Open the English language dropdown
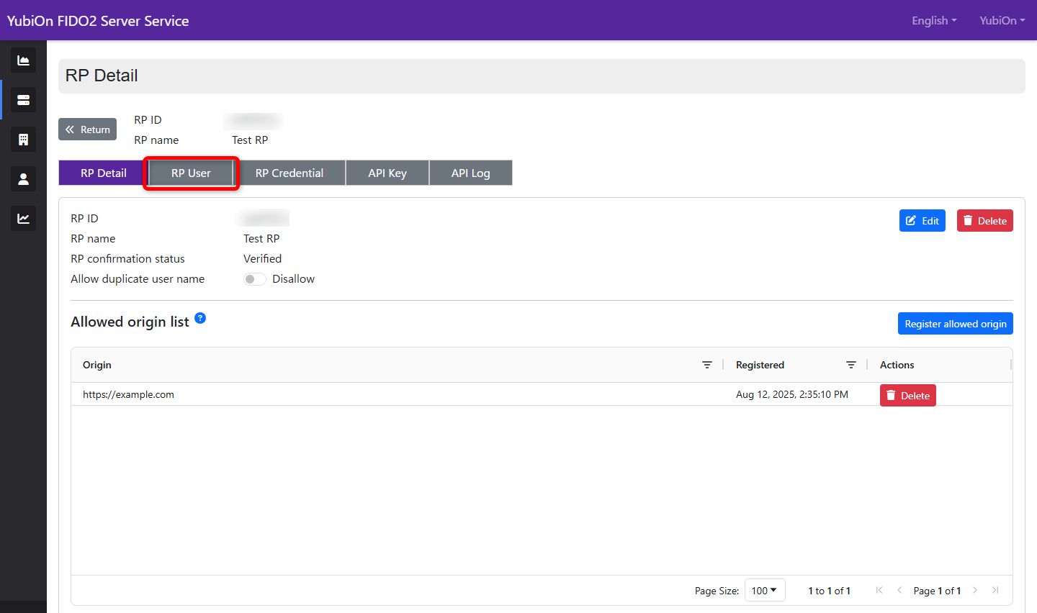The height and width of the screenshot is (613, 1037). (x=934, y=21)
